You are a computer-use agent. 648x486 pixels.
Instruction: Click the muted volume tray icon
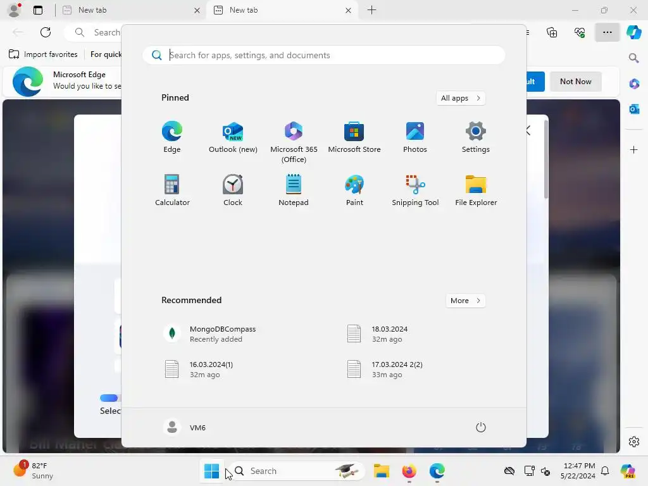pos(545,471)
